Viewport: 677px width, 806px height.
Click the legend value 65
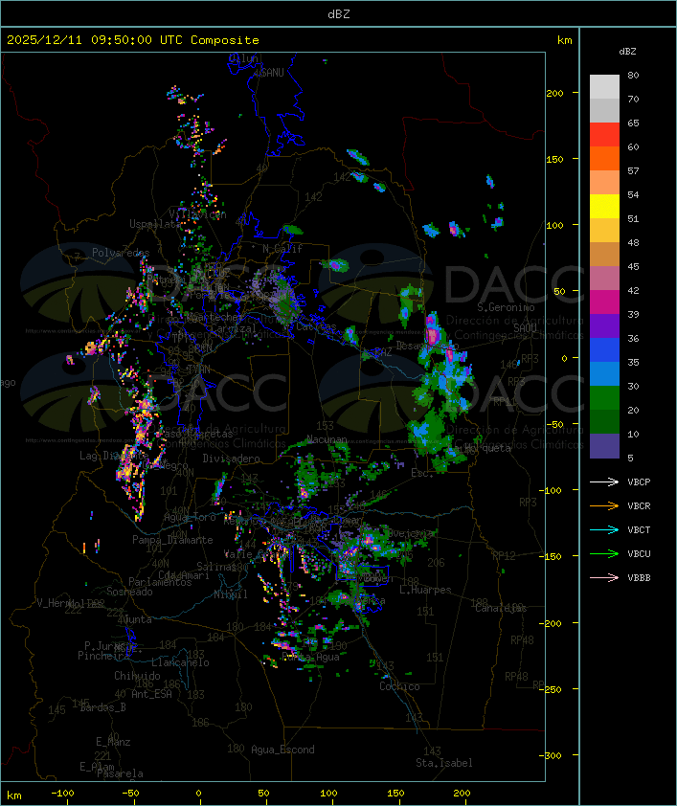tap(633, 123)
